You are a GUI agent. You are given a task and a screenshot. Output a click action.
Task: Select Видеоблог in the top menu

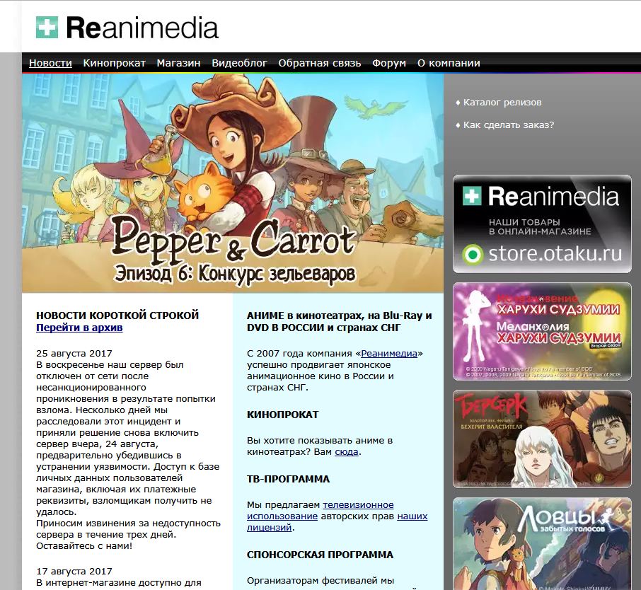click(x=239, y=63)
